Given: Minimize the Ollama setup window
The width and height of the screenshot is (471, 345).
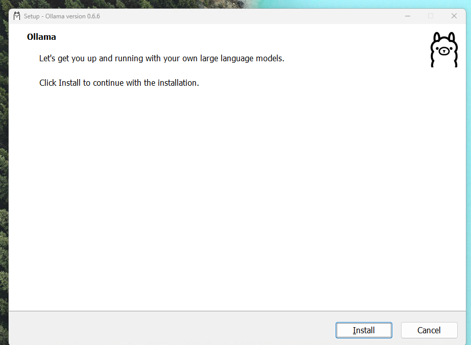Looking at the screenshot, I should point(408,16).
